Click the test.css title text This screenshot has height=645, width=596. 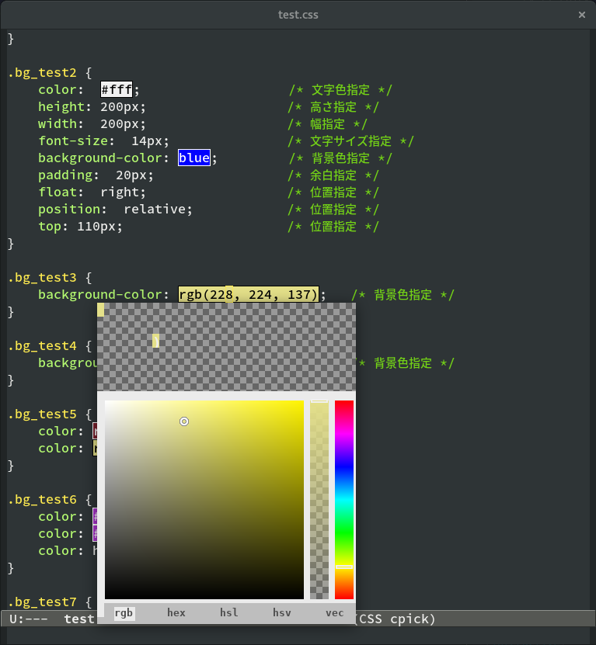[298, 15]
